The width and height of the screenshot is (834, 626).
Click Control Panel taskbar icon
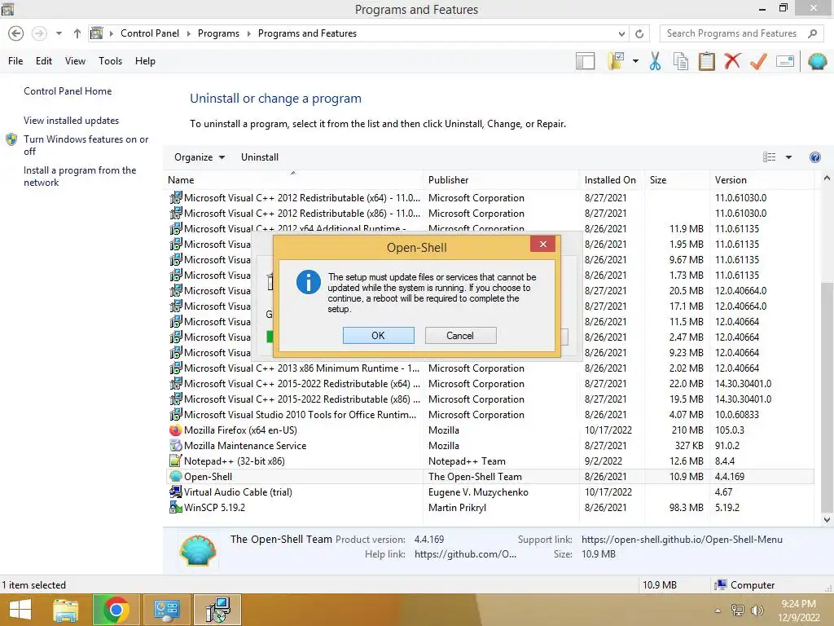point(166,610)
